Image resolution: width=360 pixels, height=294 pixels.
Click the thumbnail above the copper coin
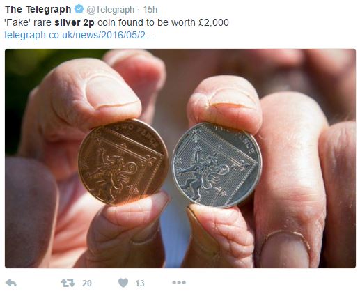[x=111, y=93]
